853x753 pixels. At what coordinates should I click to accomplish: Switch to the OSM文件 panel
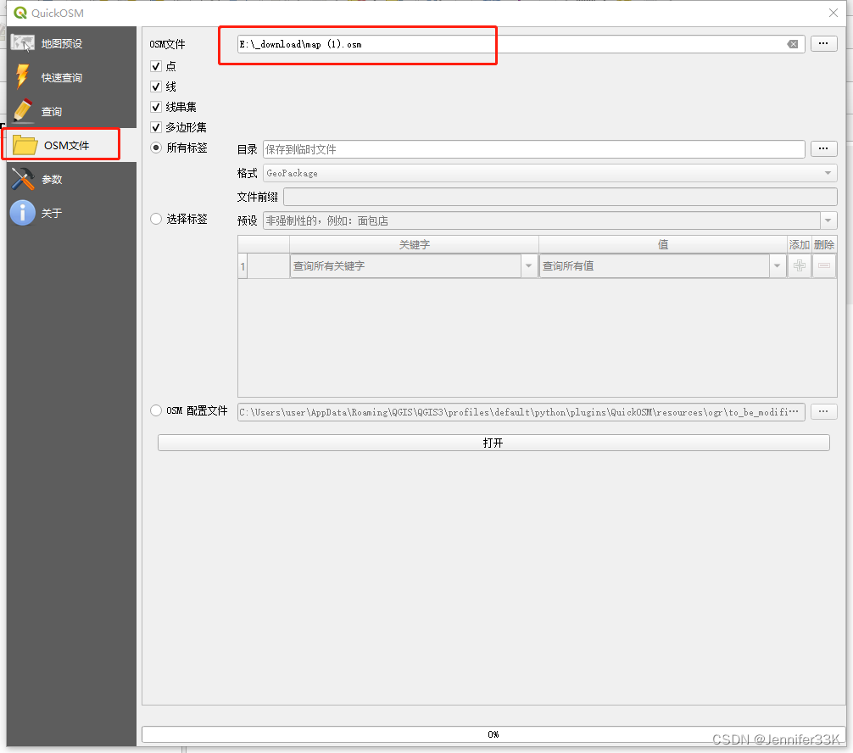tap(61, 144)
